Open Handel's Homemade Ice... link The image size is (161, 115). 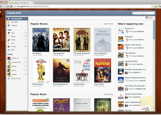tap(136, 69)
